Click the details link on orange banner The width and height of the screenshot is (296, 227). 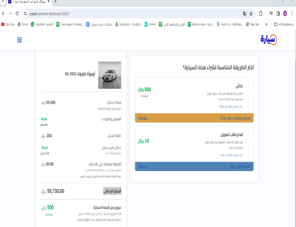click(x=143, y=118)
